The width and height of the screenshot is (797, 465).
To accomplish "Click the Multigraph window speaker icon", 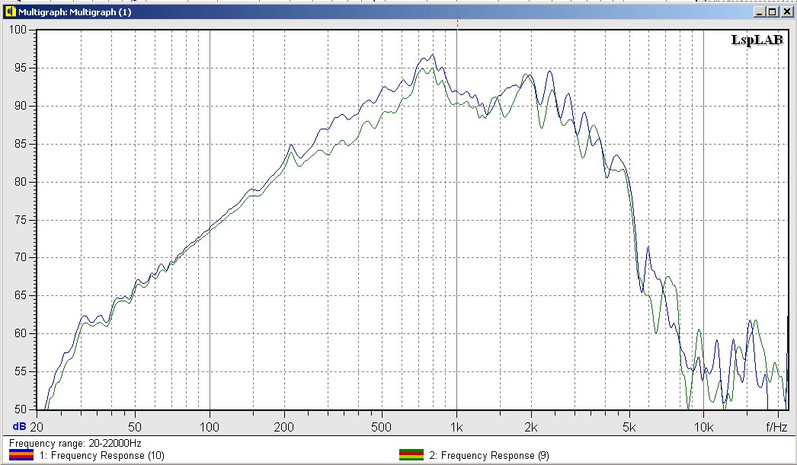I will (10, 11).
